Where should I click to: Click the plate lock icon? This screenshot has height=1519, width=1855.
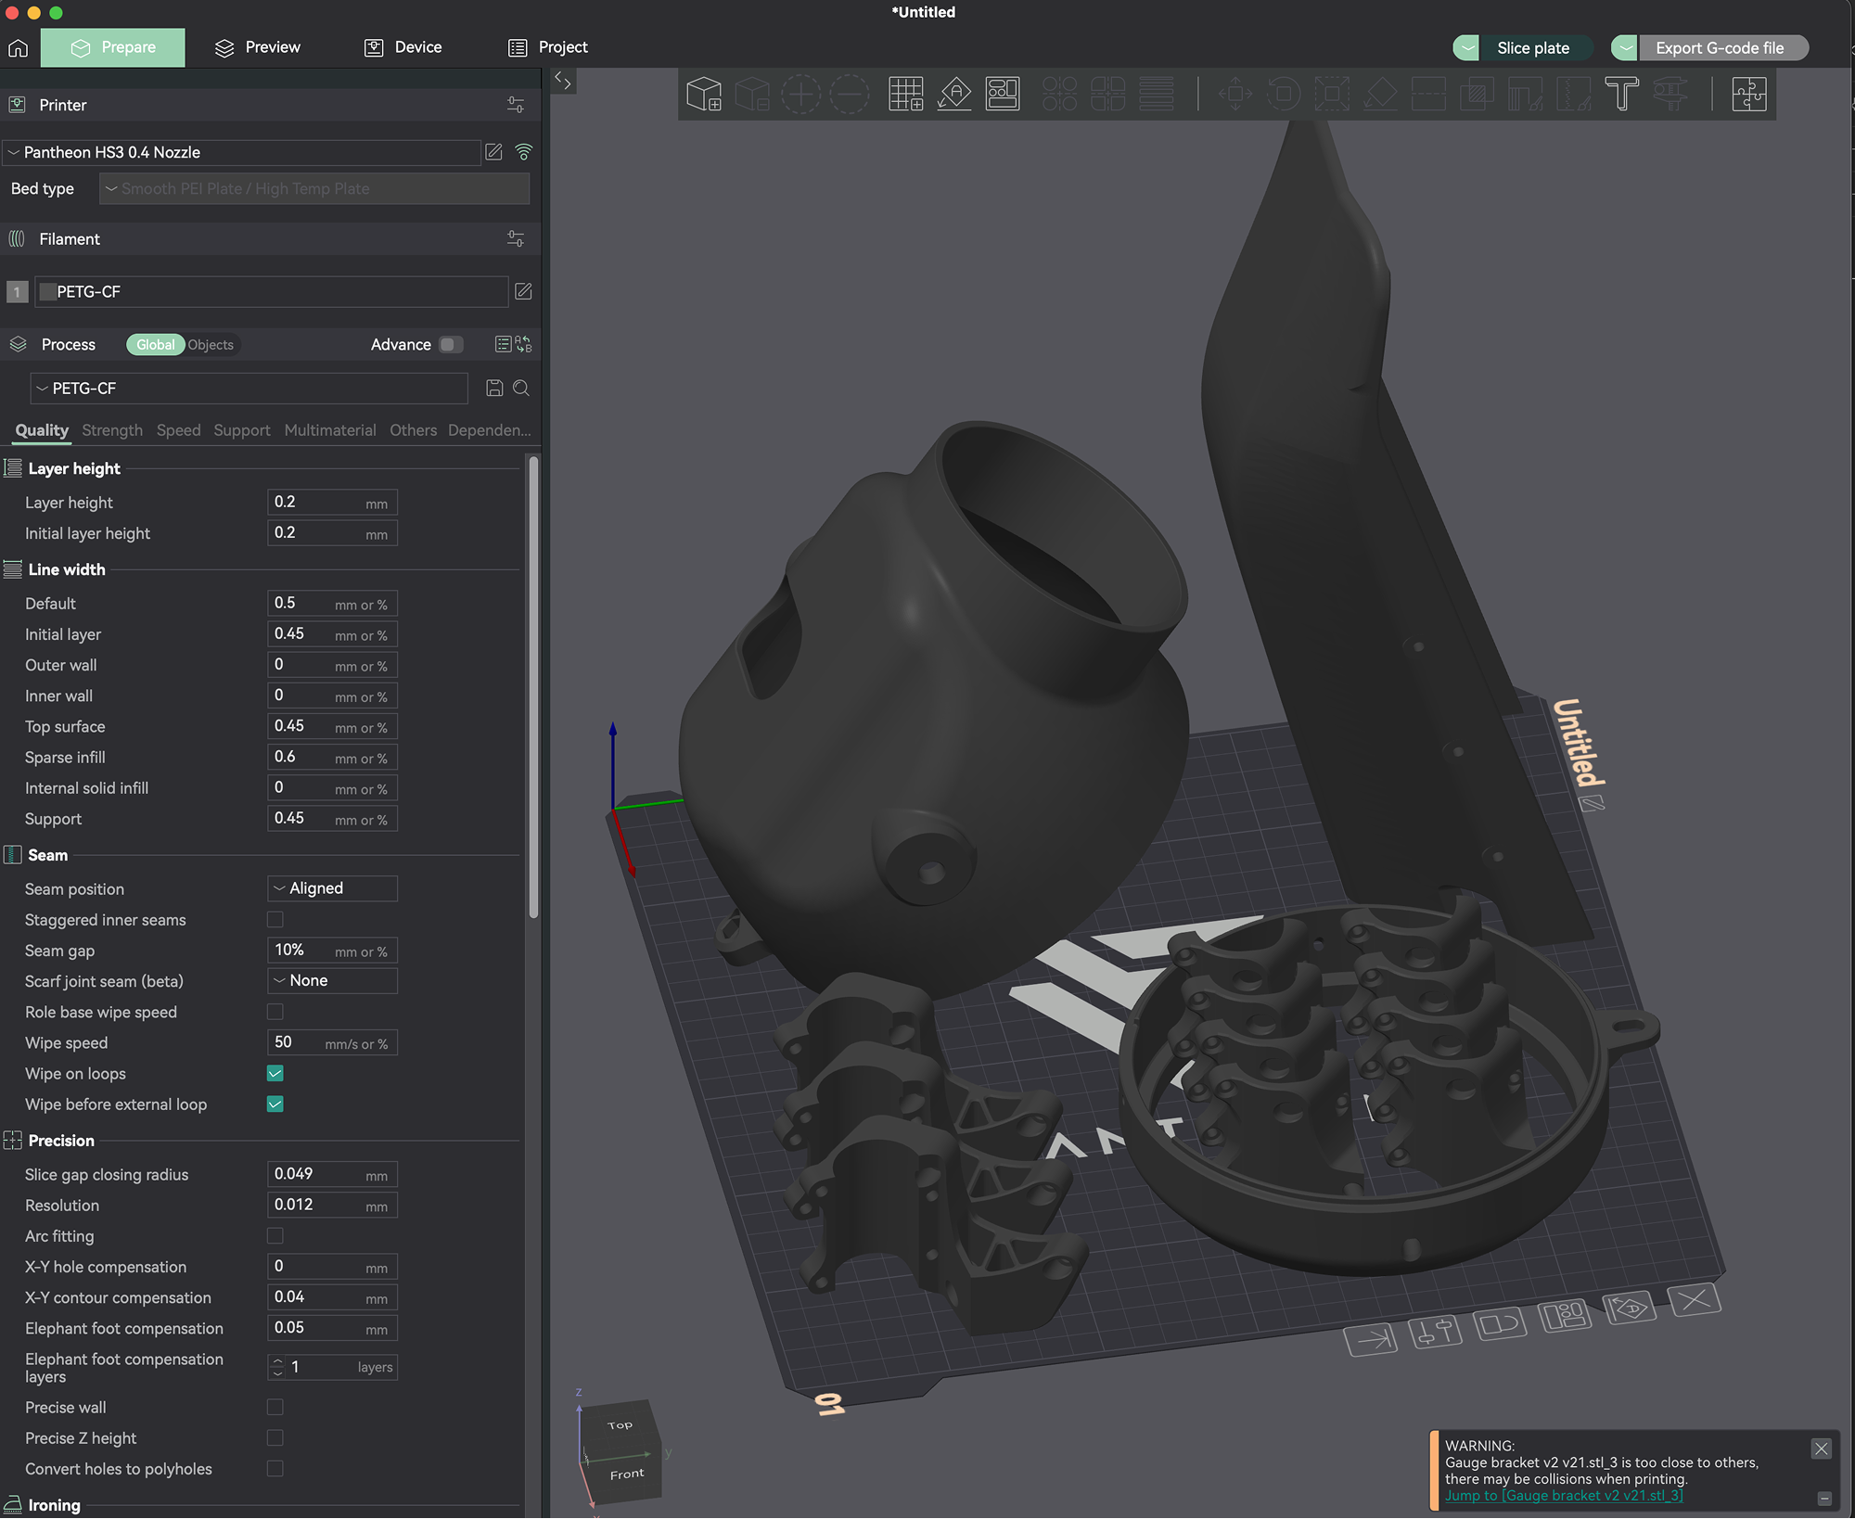[x=1500, y=1324]
